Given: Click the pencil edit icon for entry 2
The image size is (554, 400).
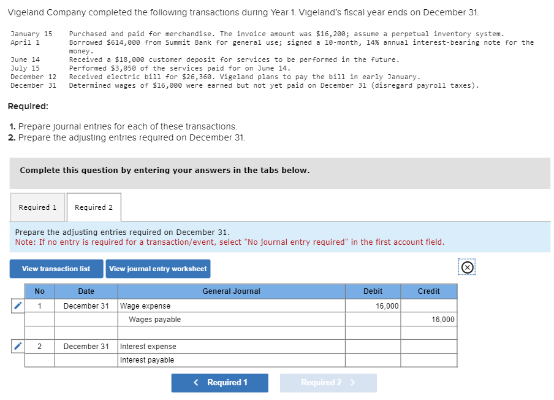Looking at the screenshot, I should (18, 346).
